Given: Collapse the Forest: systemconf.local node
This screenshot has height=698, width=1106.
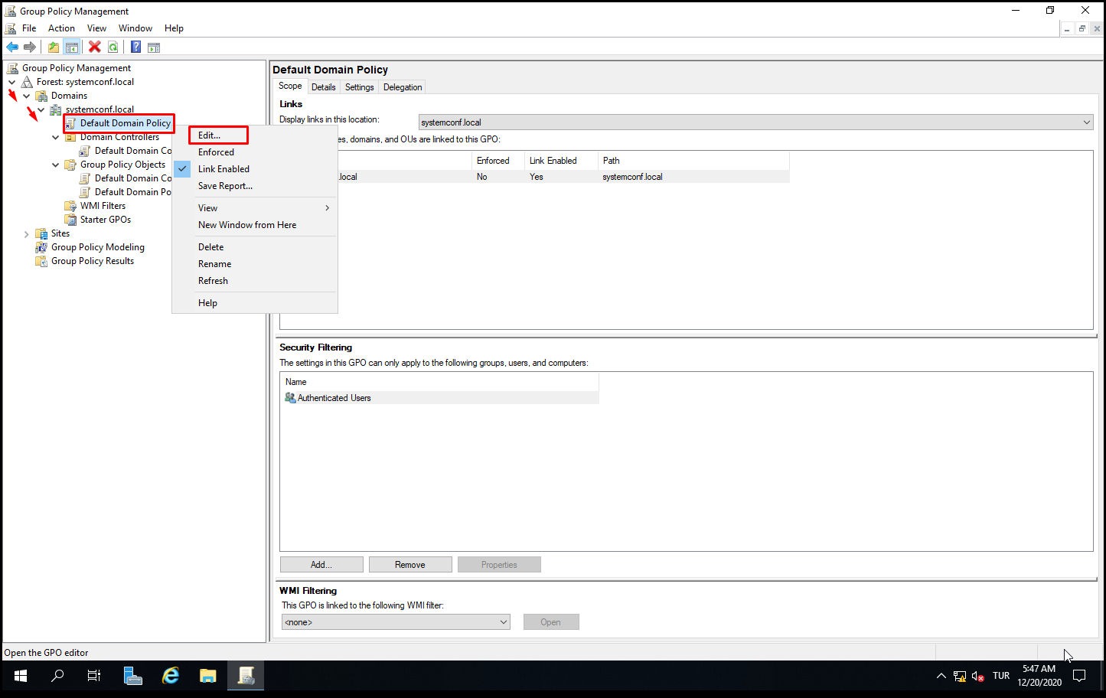Looking at the screenshot, I should coord(12,82).
